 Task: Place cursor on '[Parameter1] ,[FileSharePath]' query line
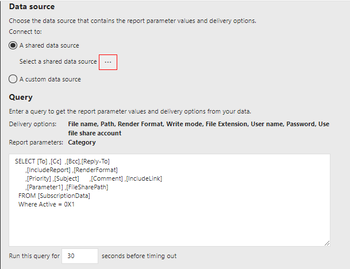click(x=67, y=187)
